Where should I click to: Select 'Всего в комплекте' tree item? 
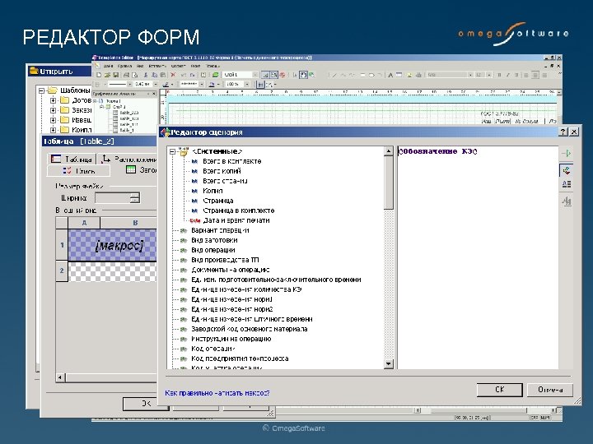point(231,161)
